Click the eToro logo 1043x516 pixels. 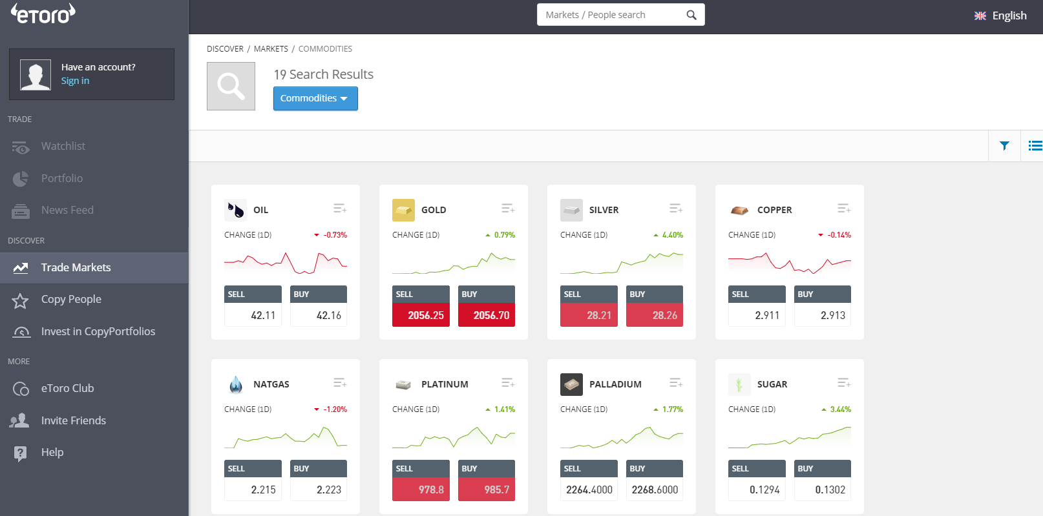point(43,14)
